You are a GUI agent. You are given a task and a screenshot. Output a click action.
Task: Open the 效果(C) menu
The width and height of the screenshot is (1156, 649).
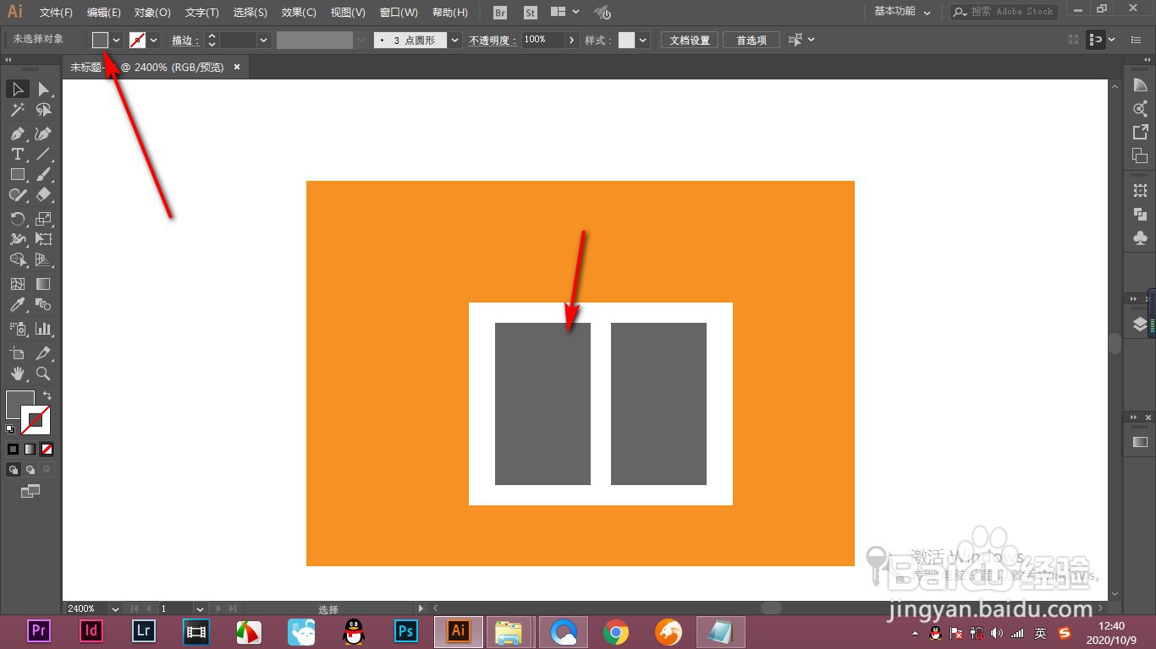pyautogui.click(x=299, y=13)
